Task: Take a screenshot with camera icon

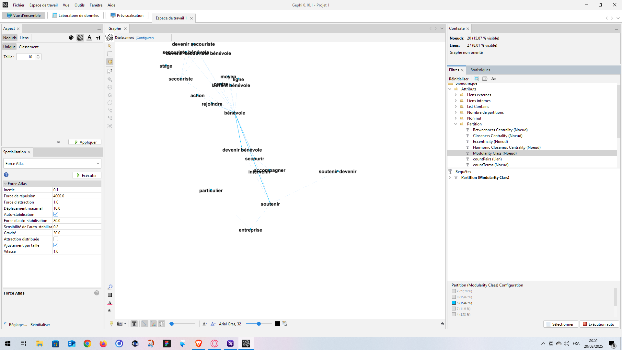Action: click(x=120, y=324)
